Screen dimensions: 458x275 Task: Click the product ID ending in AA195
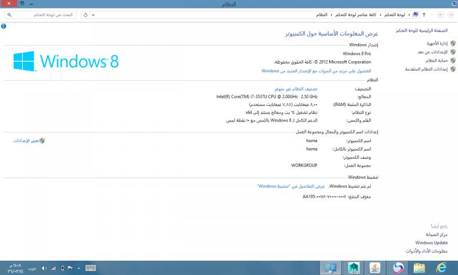324,197
